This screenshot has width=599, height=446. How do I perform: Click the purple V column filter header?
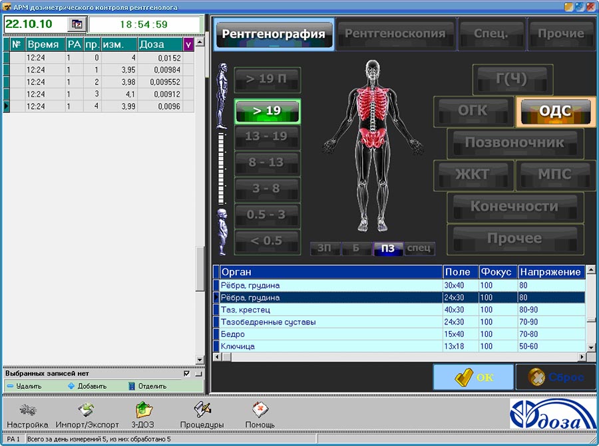[188, 45]
